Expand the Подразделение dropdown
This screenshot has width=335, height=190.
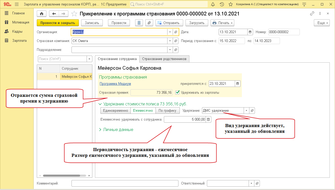point(170,50)
